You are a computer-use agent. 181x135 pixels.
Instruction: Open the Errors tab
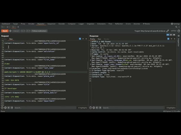tap(128, 24)
